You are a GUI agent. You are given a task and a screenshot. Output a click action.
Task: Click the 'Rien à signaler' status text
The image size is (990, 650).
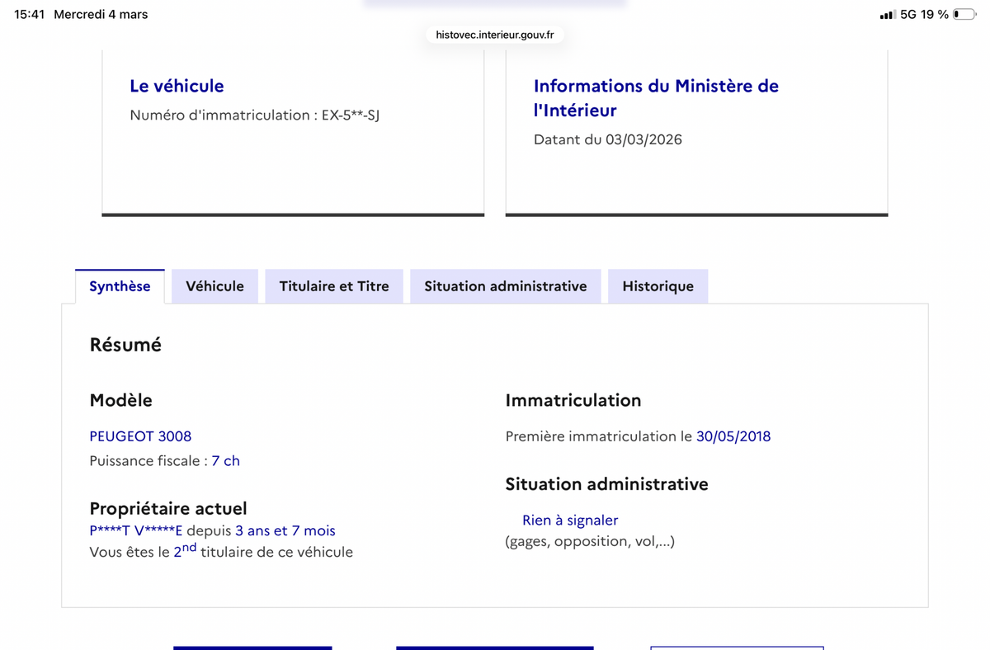570,520
